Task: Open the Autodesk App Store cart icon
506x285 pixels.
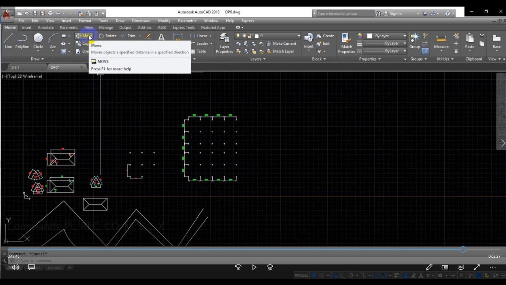Action: pyautogui.click(x=425, y=13)
